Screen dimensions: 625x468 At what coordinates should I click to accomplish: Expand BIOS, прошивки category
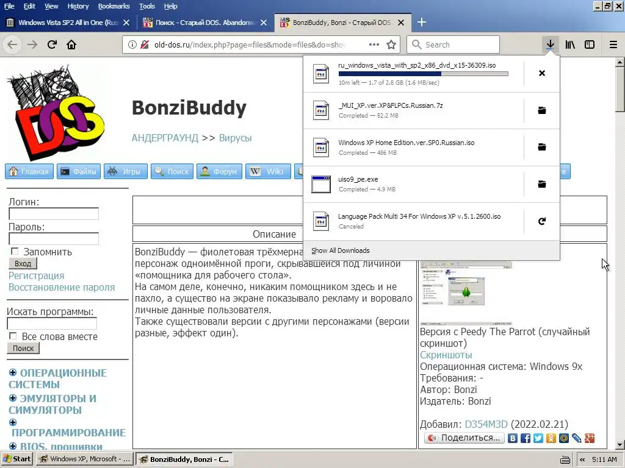click(x=13, y=446)
